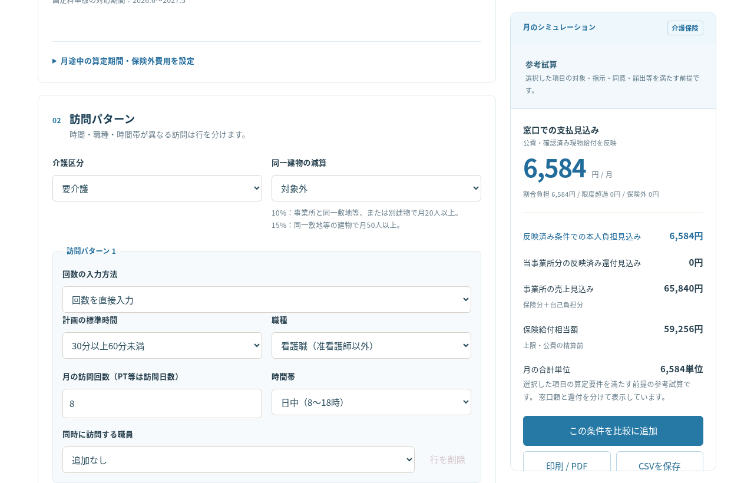The image size is (754, 483).
Task: Open the 同時に訪問する職員 dropdown
Action: tap(239, 459)
